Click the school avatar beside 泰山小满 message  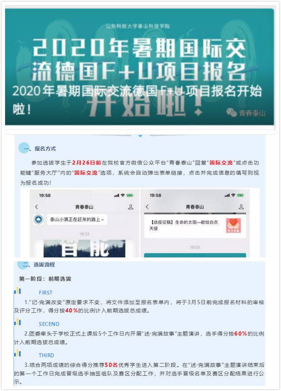pyautogui.click(x=38, y=219)
